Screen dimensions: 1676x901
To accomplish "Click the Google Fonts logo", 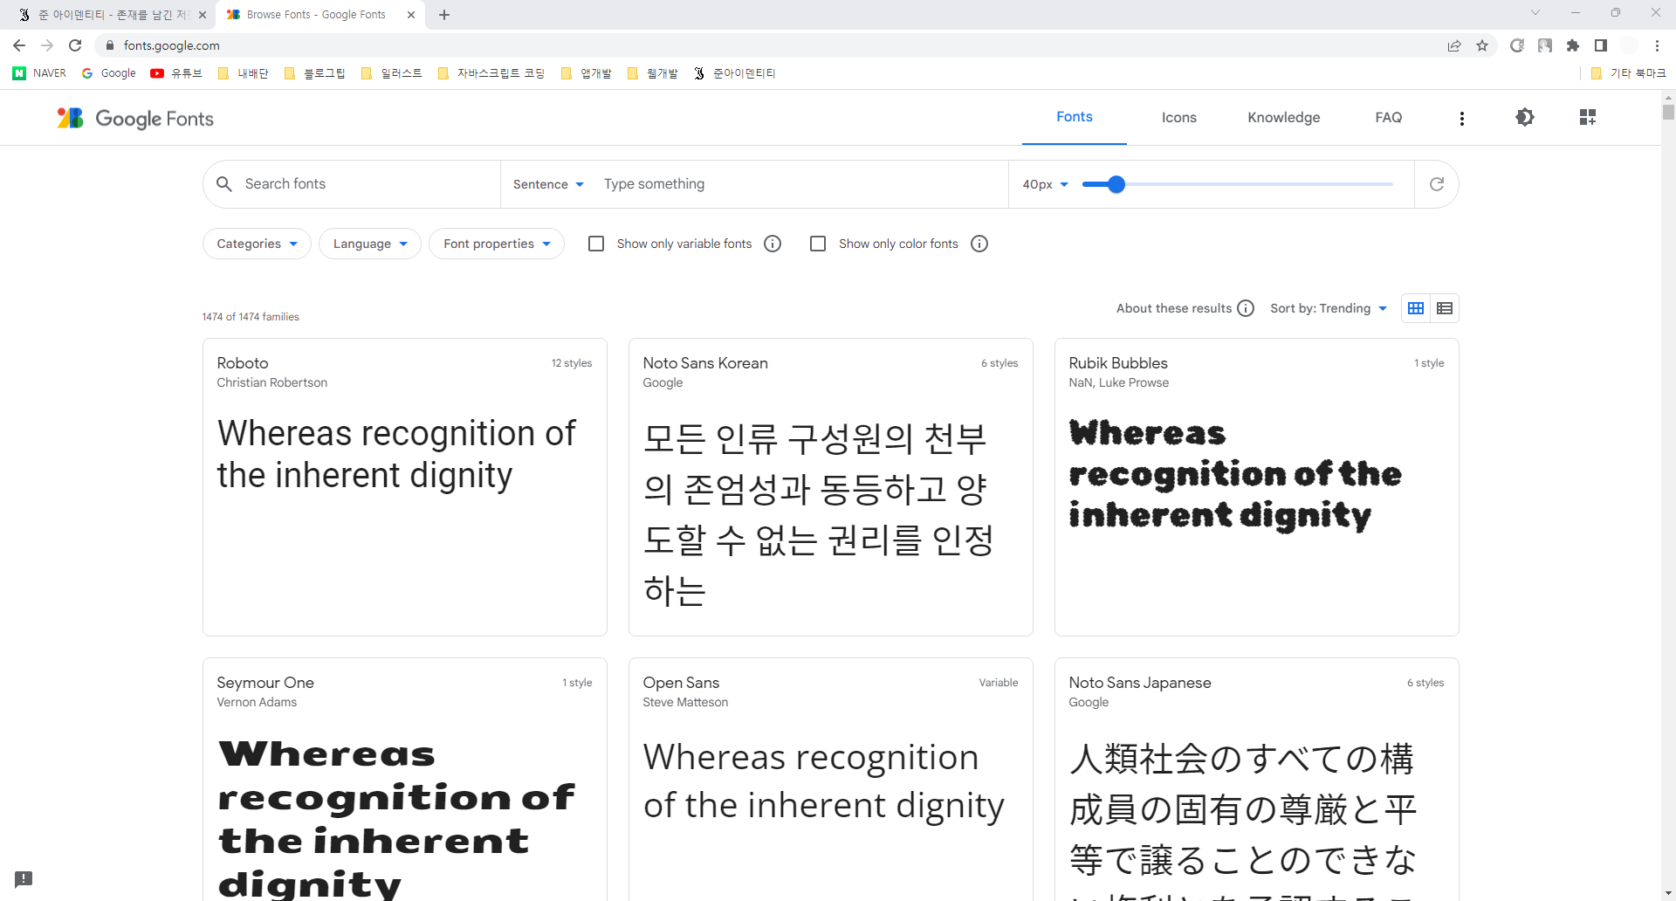I will tap(135, 118).
